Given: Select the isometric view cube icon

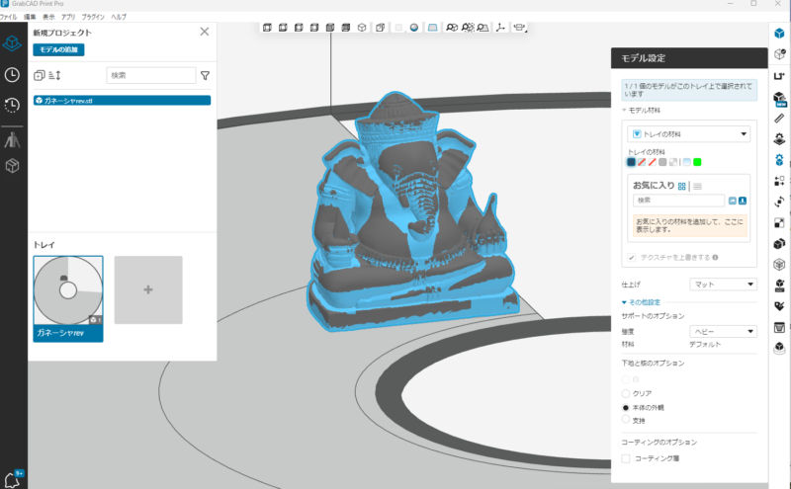Looking at the screenshot, I should [363, 27].
